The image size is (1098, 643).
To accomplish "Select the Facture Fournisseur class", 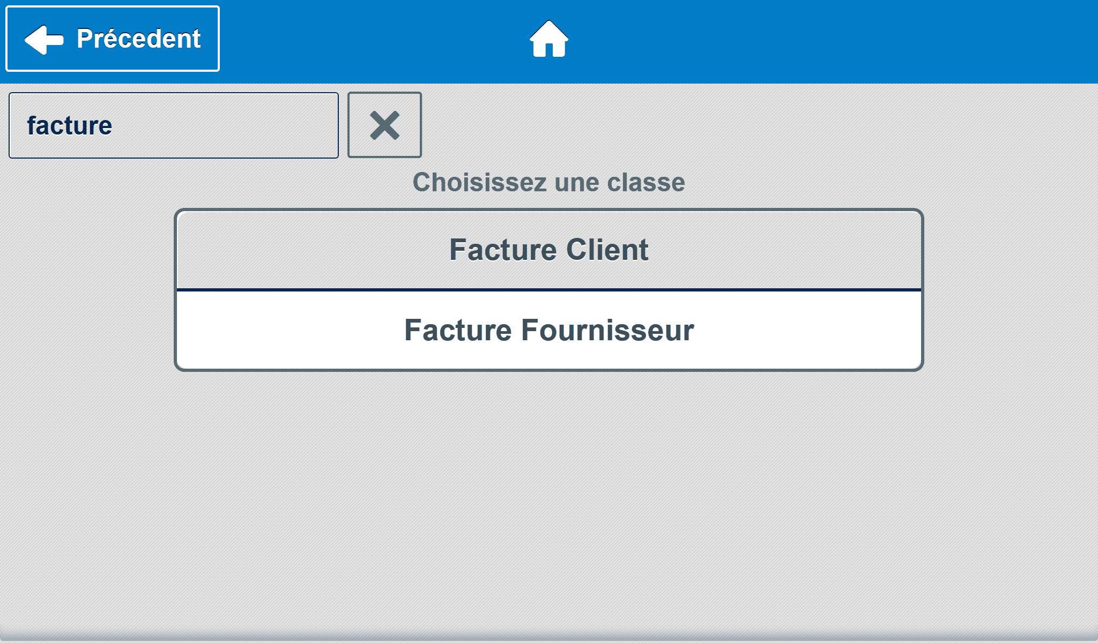I will (x=548, y=330).
